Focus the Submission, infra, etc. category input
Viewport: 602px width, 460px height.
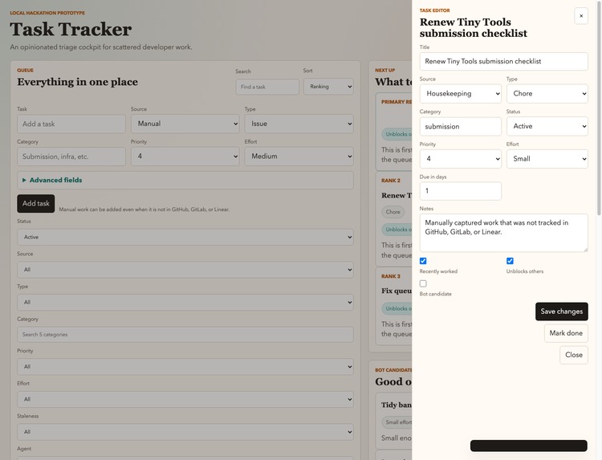[x=71, y=157]
